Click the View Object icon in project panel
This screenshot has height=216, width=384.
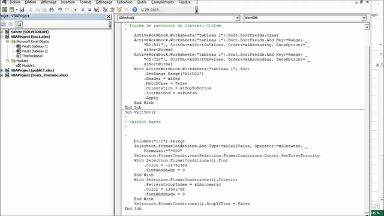pyautogui.click(x=10, y=24)
